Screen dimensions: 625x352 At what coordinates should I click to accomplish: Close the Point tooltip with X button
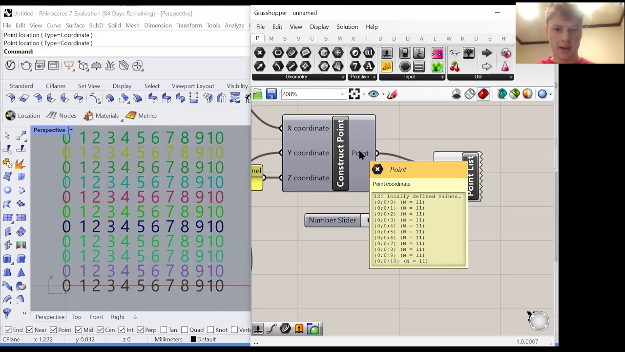[x=377, y=170]
